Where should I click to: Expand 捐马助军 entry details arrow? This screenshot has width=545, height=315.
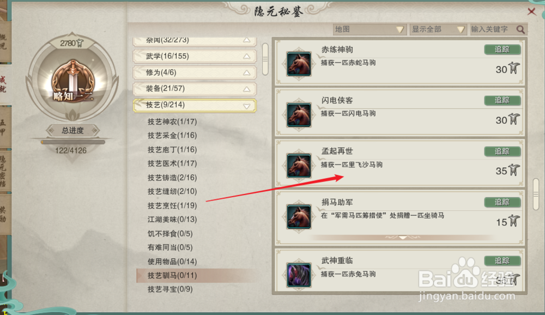[x=403, y=238]
